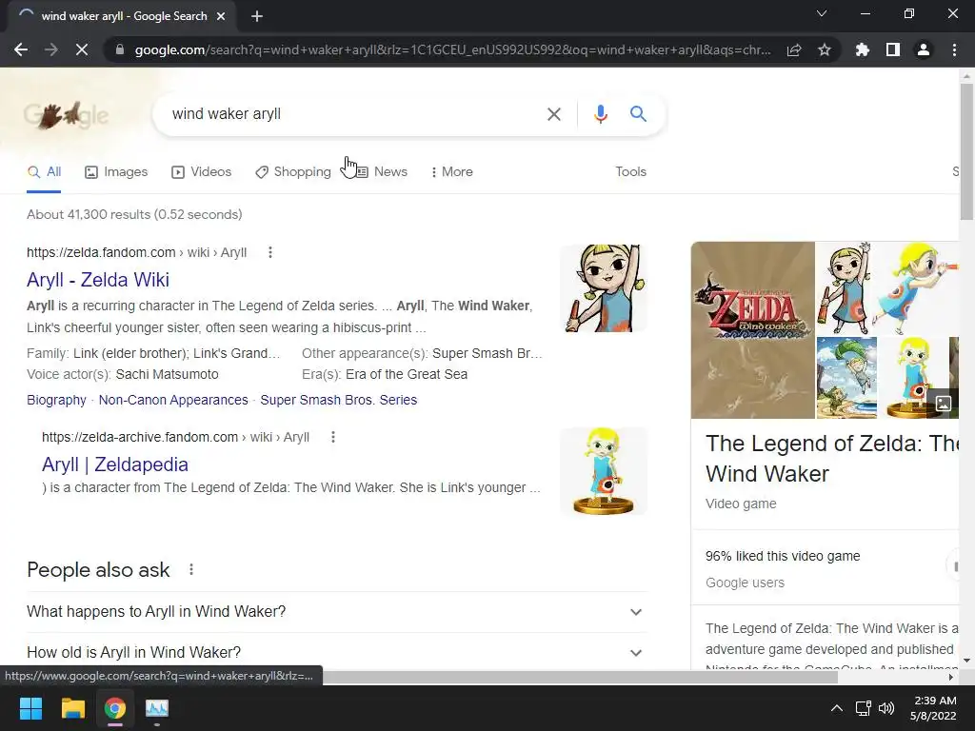Bookmark this page with star icon
The image size is (975, 731).
click(x=825, y=49)
